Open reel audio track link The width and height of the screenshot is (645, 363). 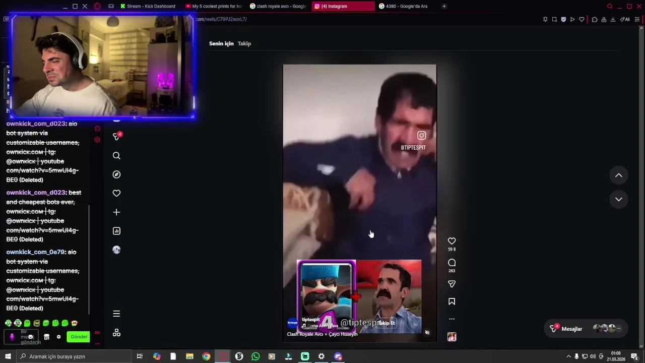[x=320, y=326]
